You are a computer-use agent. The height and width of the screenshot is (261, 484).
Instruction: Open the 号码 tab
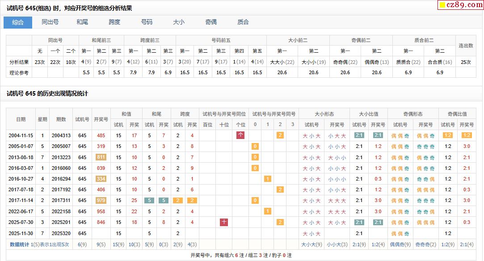coord(147,22)
